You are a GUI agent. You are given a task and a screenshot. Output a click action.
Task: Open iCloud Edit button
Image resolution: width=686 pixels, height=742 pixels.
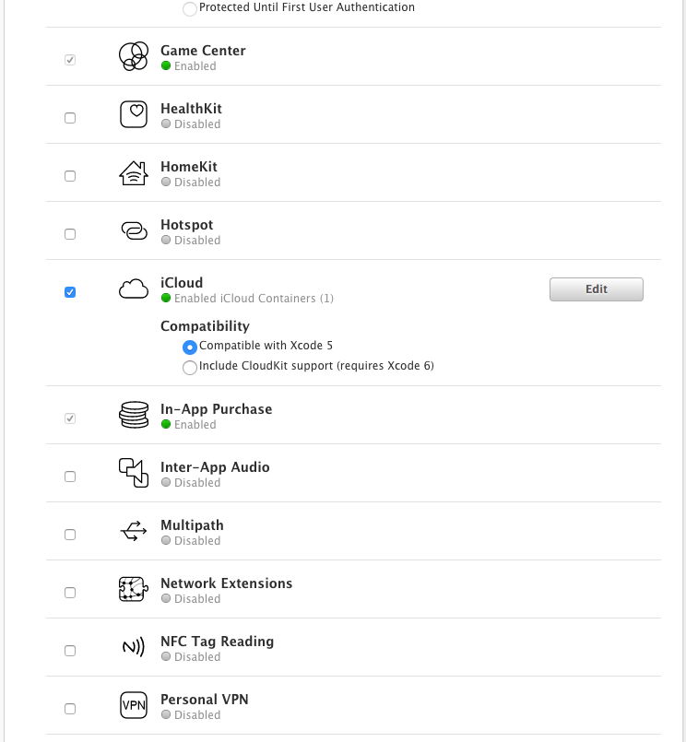pyautogui.click(x=596, y=289)
